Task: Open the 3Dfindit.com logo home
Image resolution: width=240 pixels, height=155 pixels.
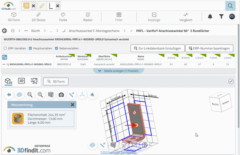Action: click(9, 6)
